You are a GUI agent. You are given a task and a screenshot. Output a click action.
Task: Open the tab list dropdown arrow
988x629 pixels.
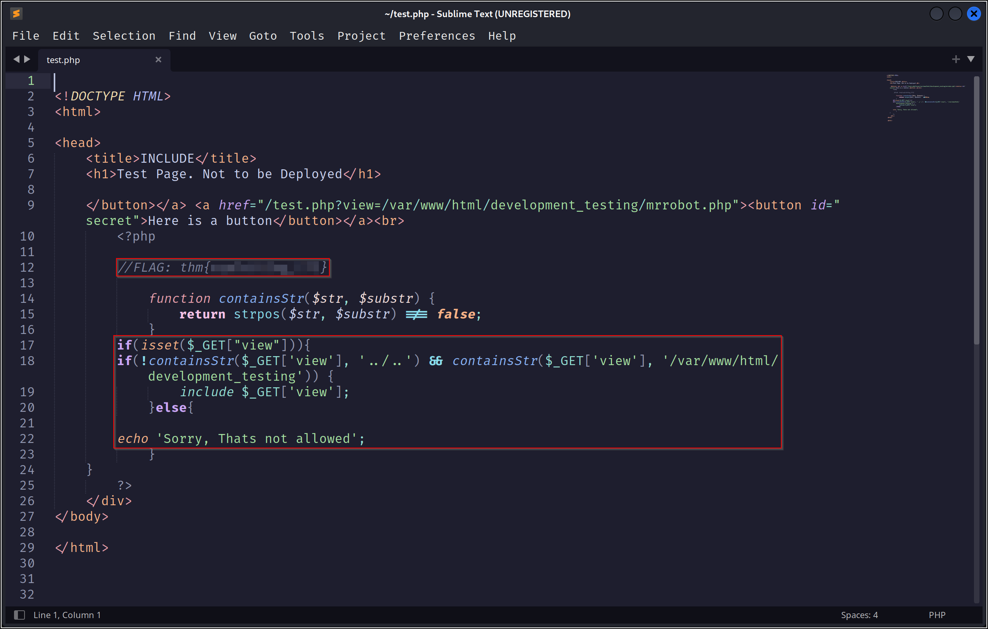pos(971,60)
